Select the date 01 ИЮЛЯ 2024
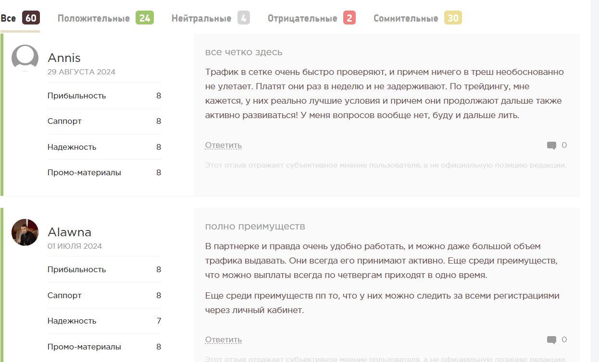This screenshot has height=362, width=599. [75, 246]
